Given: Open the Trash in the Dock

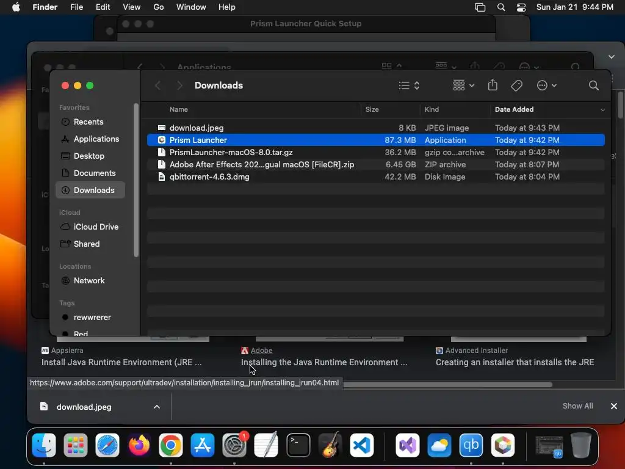Looking at the screenshot, I should click(x=581, y=445).
